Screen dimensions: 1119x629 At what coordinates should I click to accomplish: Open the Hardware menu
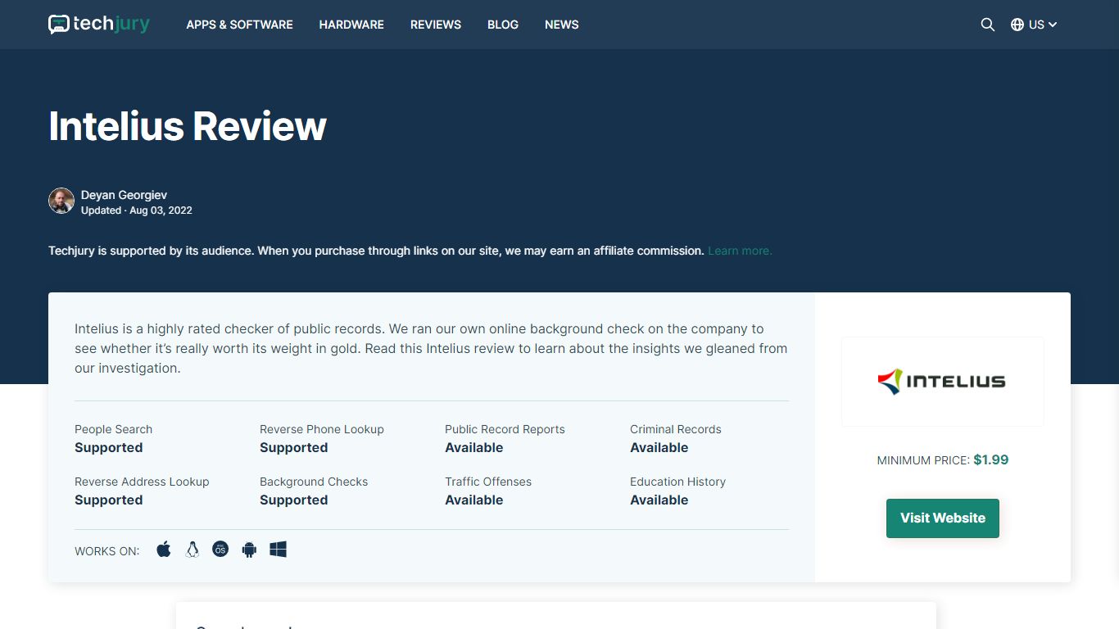click(x=351, y=25)
